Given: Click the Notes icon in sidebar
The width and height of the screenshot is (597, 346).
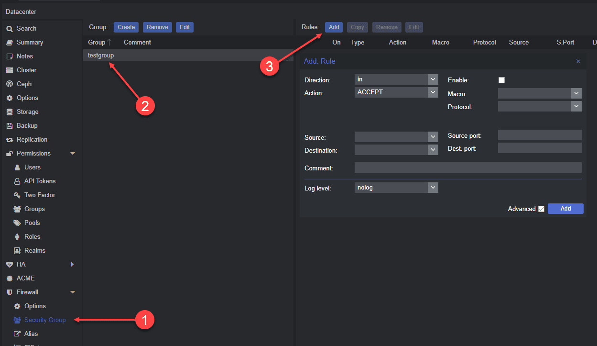Looking at the screenshot, I should click(x=9, y=56).
